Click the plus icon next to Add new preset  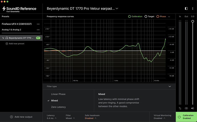tap(7, 44)
